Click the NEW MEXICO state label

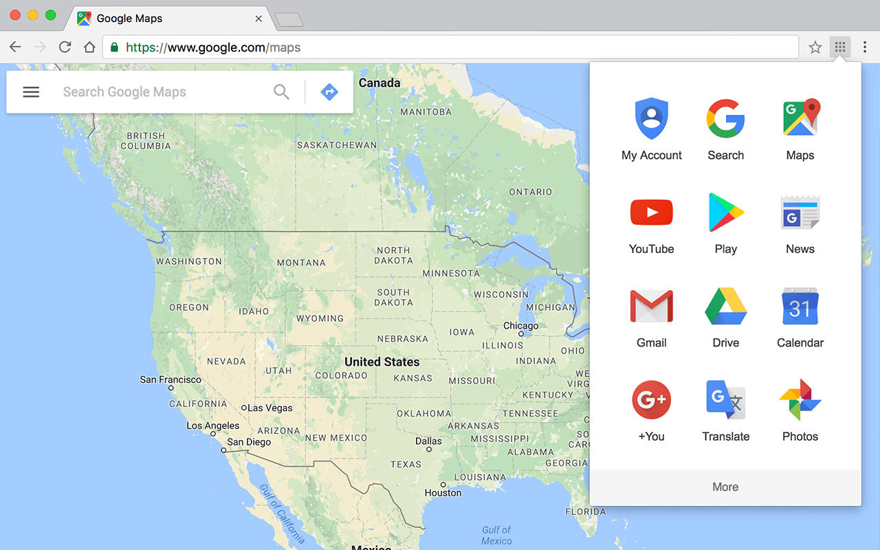click(x=336, y=437)
